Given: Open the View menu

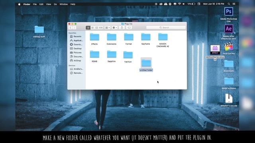Looking at the screenshot, I should click(x=49, y=4).
